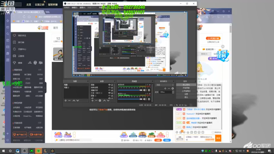Toggle visibility of third source row
Screen dimensions: 274x154
[x=109, y=90]
